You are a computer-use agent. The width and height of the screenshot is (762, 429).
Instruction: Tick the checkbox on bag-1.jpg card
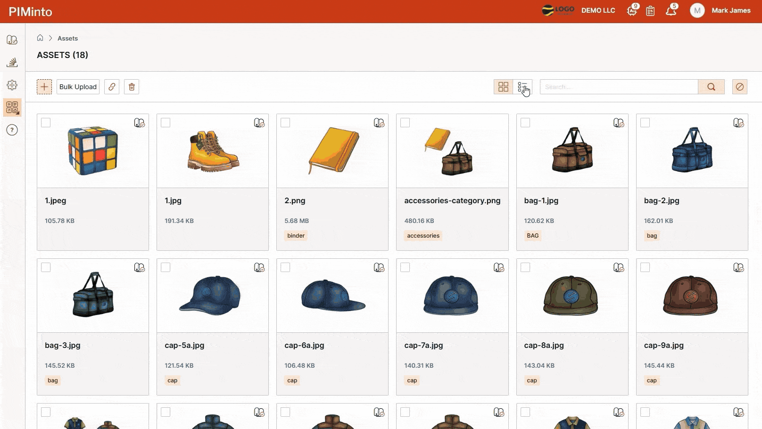pyautogui.click(x=525, y=123)
